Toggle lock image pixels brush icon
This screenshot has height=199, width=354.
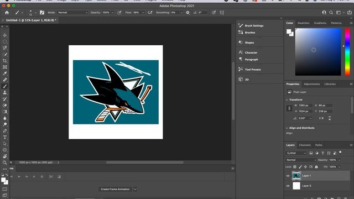tap(300, 167)
